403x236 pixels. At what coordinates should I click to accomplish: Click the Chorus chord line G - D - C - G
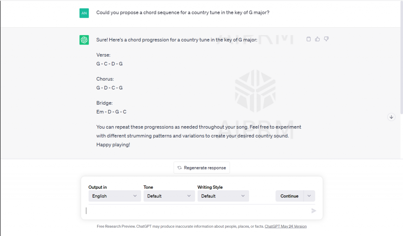coord(109,88)
